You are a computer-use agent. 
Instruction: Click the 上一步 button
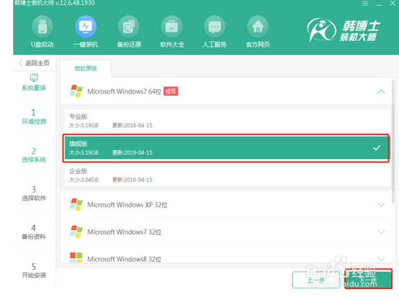point(316,280)
